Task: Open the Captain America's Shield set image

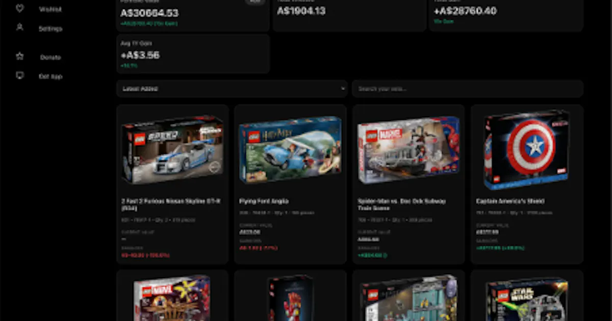Action: click(x=527, y=149)
